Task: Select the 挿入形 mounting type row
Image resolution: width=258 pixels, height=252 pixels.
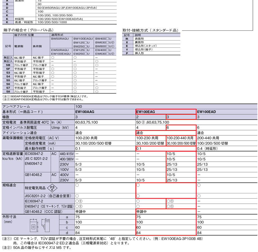Action: (151, 53)
